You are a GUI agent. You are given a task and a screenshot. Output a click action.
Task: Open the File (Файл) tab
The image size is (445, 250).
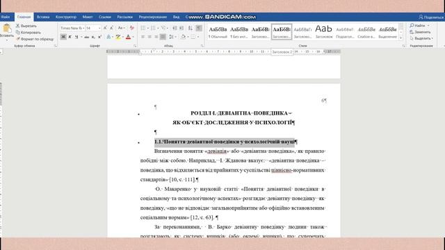pyautogui.click(x=6, y=17)
